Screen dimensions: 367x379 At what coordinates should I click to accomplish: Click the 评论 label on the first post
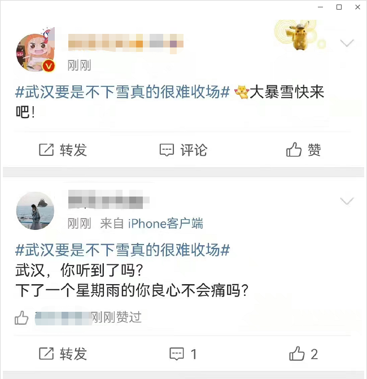click(x=194, y=150)
